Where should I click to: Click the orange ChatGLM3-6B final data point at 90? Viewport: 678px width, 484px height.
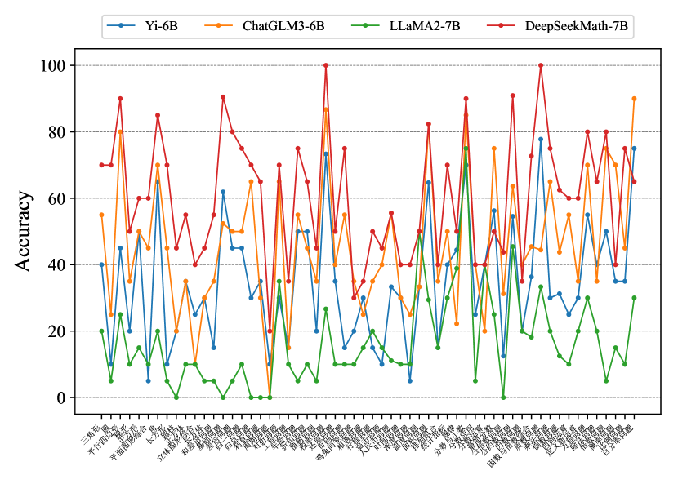pyautogui.click(x=634, y=99)
